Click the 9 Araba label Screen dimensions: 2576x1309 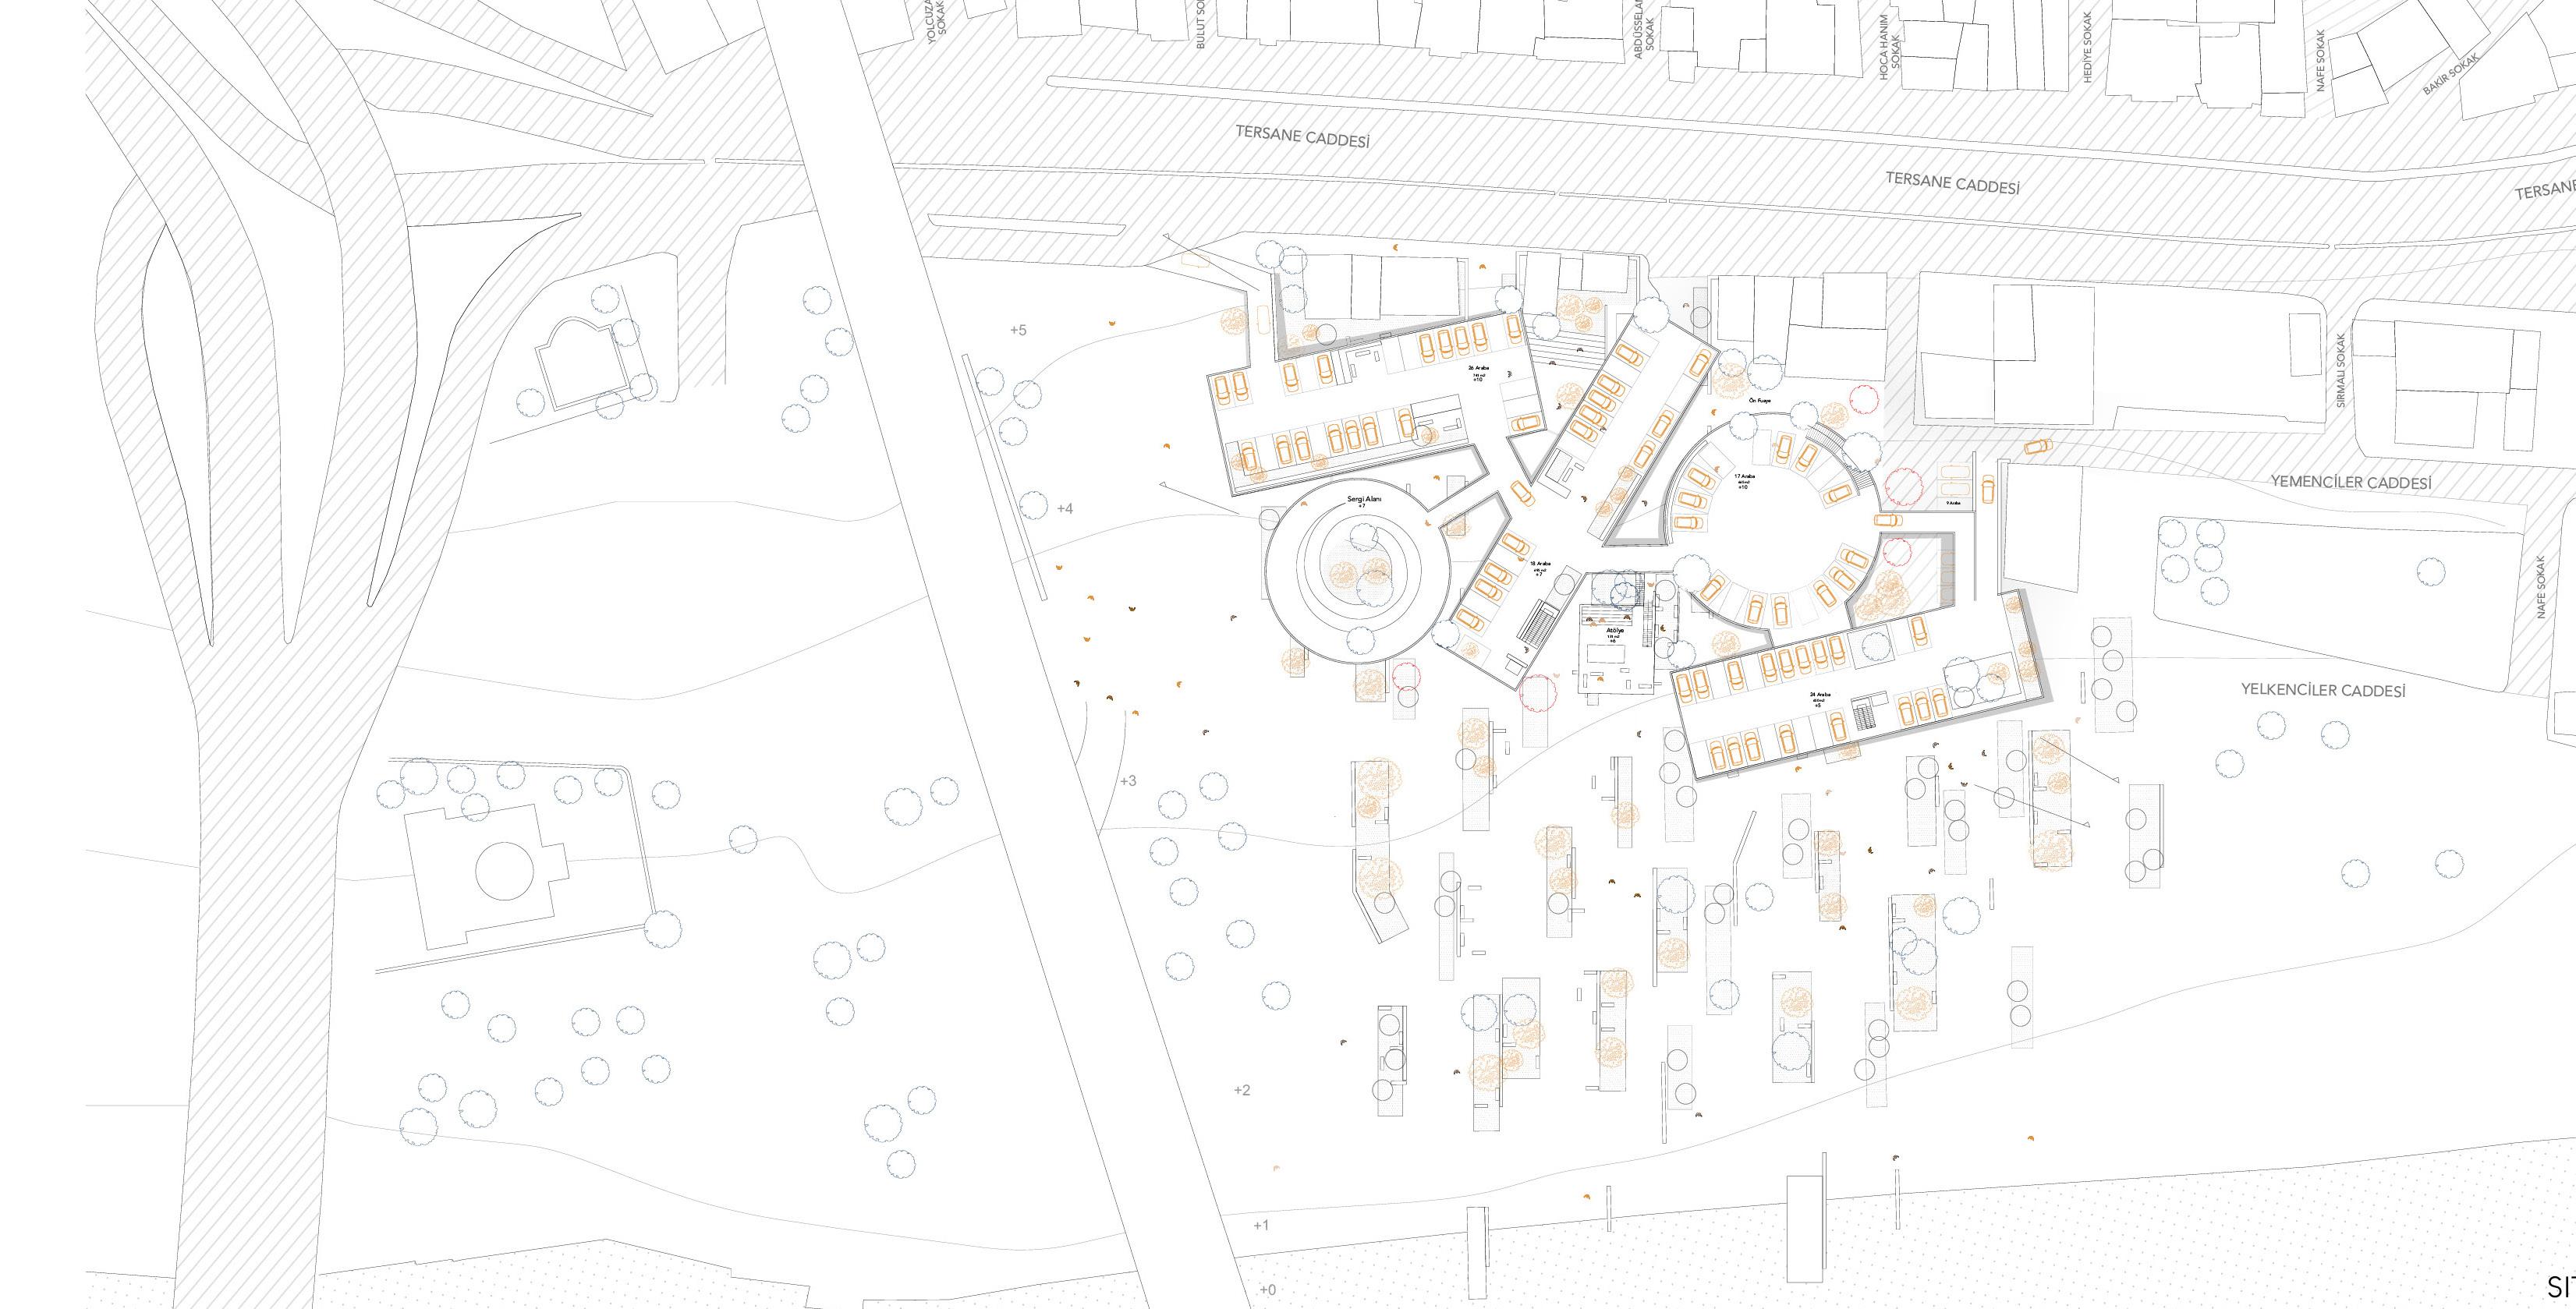click(1953, 503)
